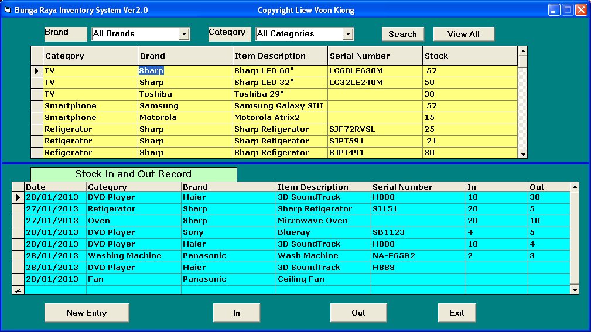The height and width of the screenshot is (332, 591).
Task: Click the In column header in stock record
Action: pyautogui.click(x=497, y=187)
